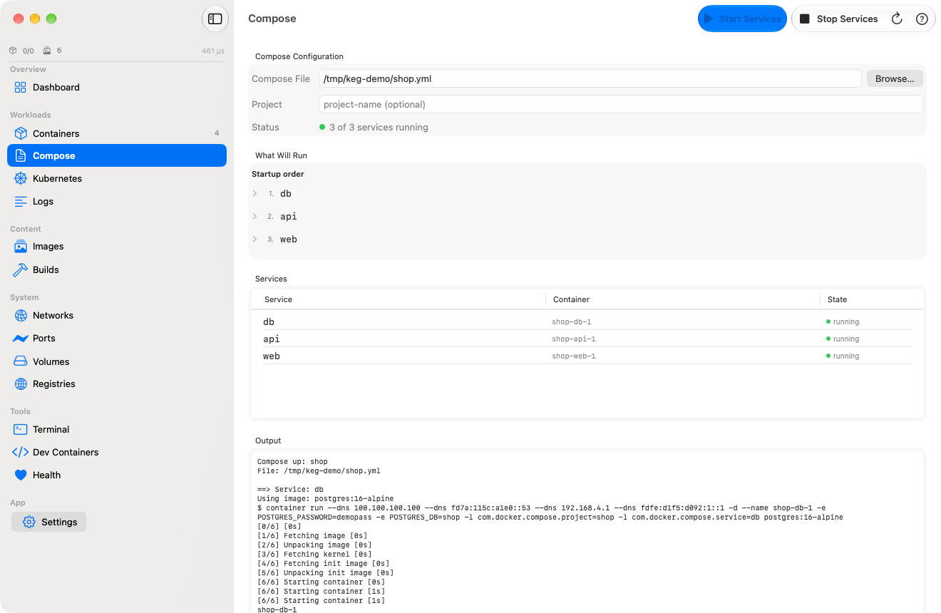Viewport: 941px width, 613px height.
Task: Click the Builds hammer icon
Action: click(20, 269)
